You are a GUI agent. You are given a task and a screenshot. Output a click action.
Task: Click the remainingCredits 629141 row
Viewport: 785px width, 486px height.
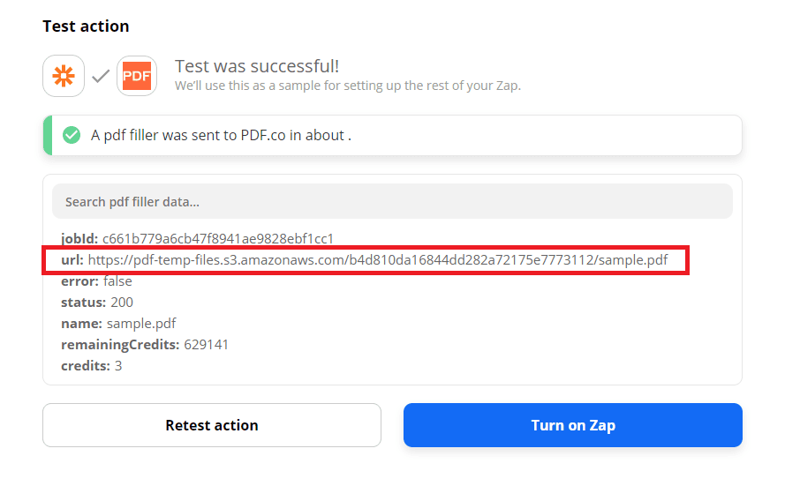[x=145, y=345]
